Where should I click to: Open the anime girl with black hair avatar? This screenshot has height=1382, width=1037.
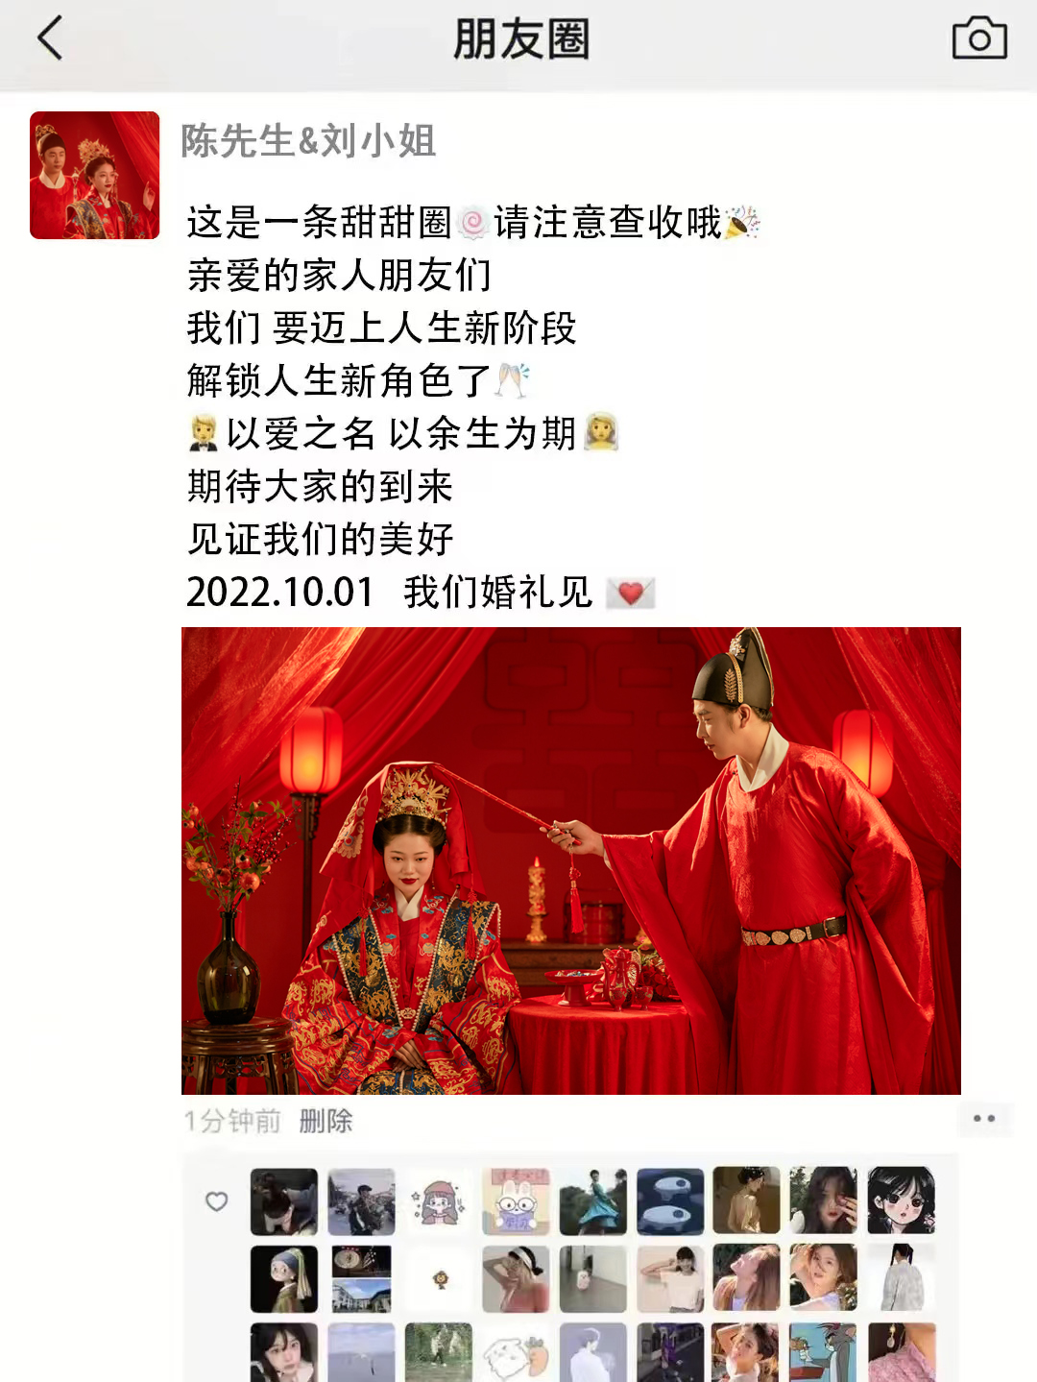[901, 1200]
